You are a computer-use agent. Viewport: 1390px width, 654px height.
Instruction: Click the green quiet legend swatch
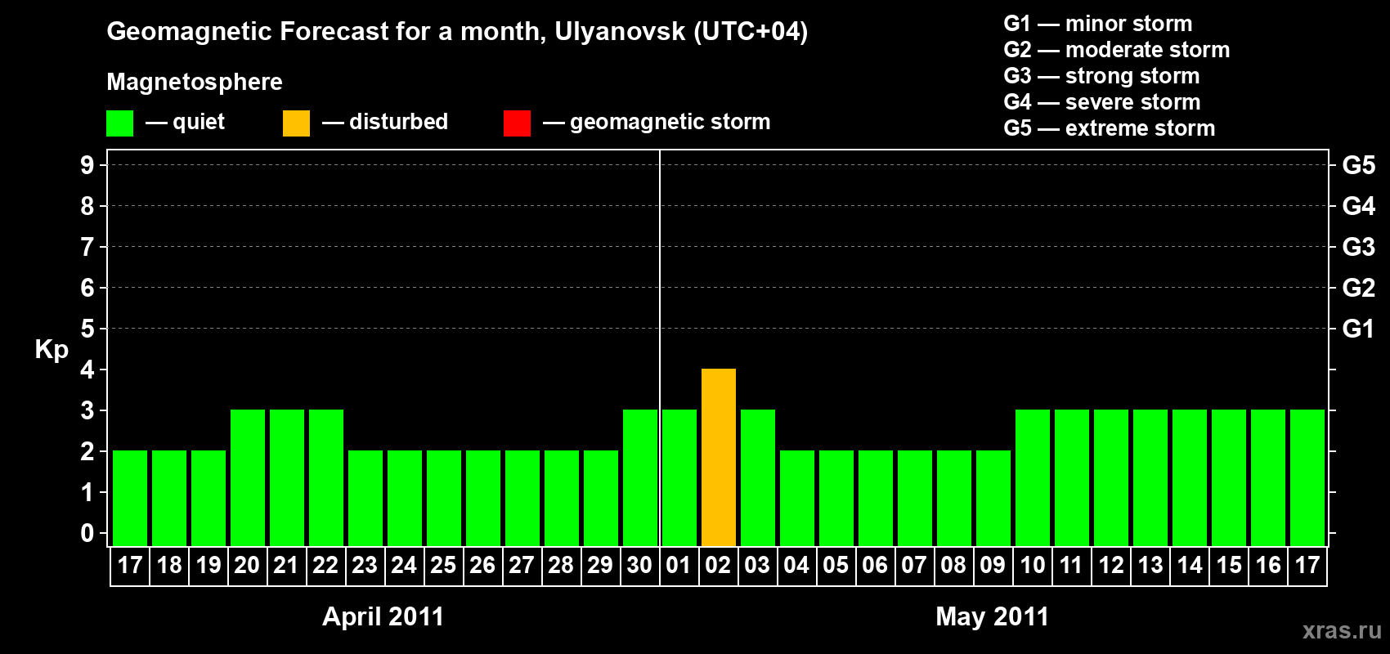(x=119, y=123)
